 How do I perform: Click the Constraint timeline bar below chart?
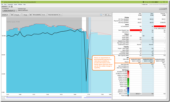pos(59,98)
